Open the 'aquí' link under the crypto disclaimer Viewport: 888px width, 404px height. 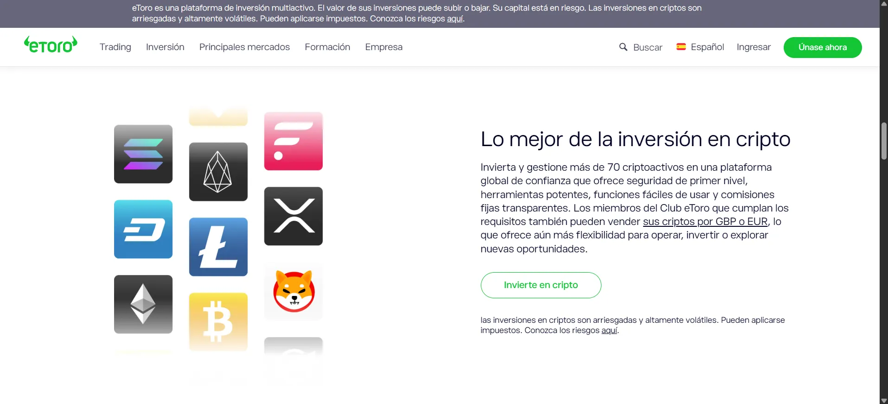pyautogui.click(x=609, y=330)
